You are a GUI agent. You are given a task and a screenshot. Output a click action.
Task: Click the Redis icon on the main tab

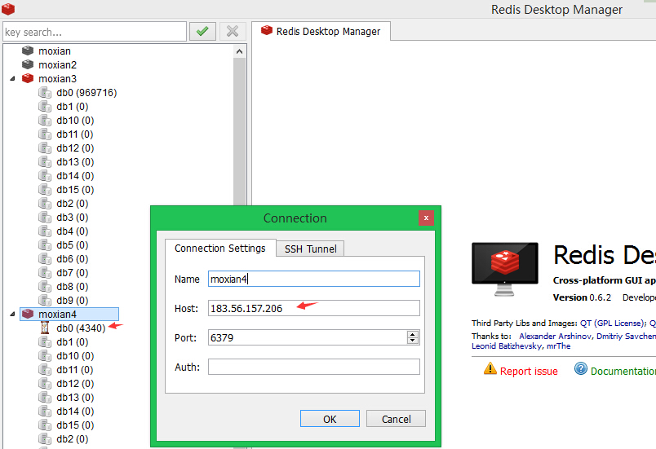[267, 30]
